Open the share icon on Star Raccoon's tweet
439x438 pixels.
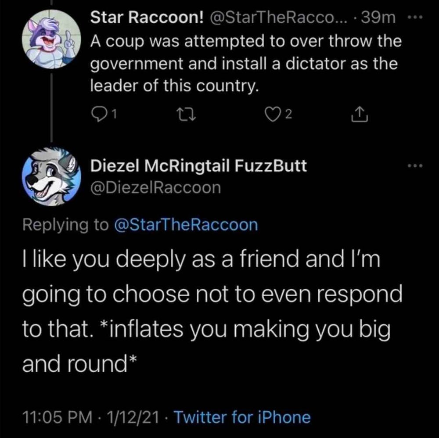(360, 114)
